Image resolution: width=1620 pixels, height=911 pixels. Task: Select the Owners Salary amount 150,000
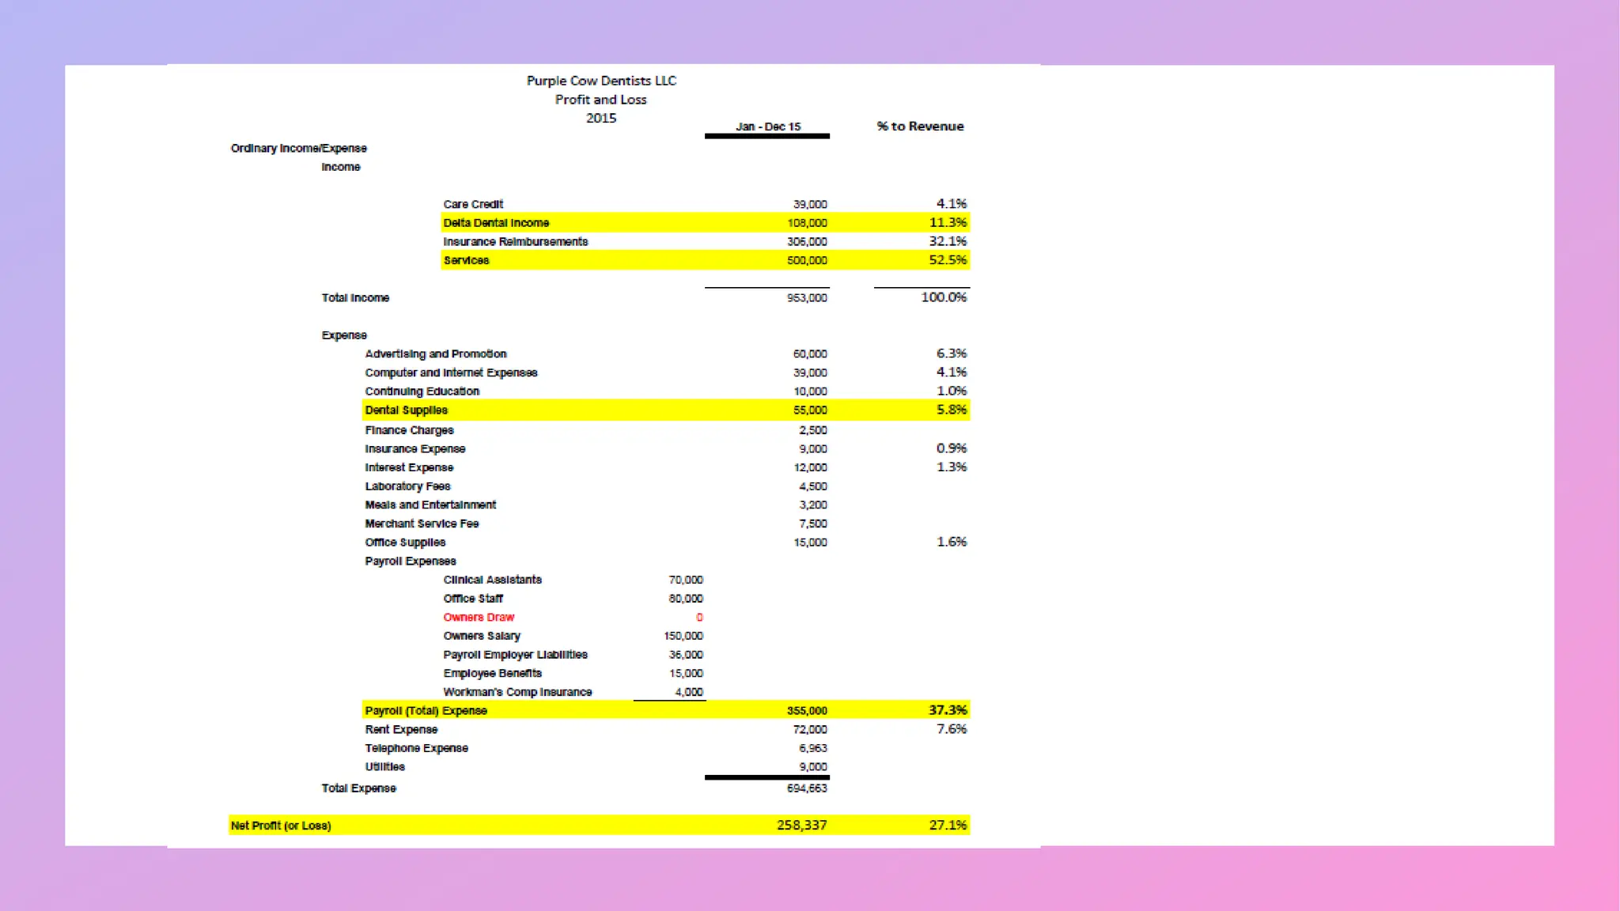(683, 637)
